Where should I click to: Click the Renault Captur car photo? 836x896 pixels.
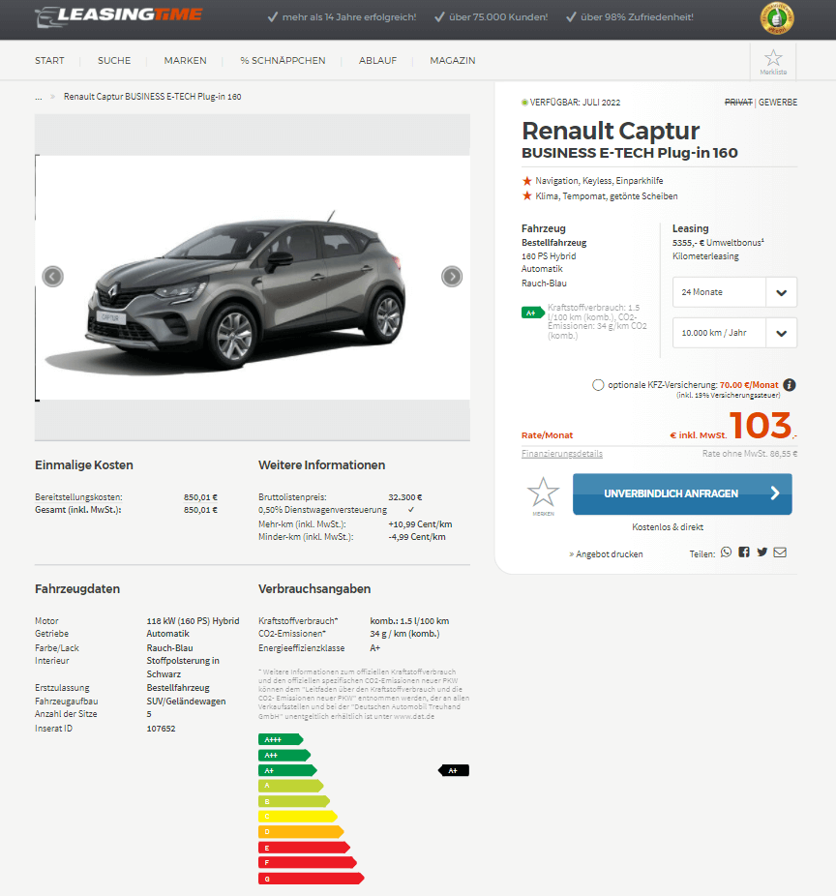(x=253, y=278)
